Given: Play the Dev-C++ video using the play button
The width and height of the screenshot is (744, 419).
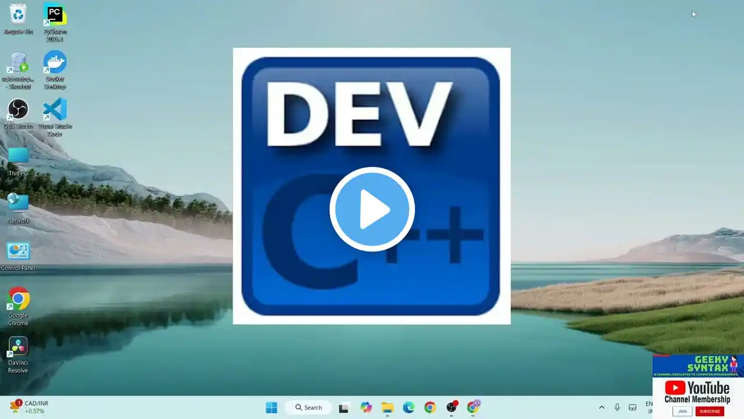Looking at the screenshot, I should click(x=372, y=210).
